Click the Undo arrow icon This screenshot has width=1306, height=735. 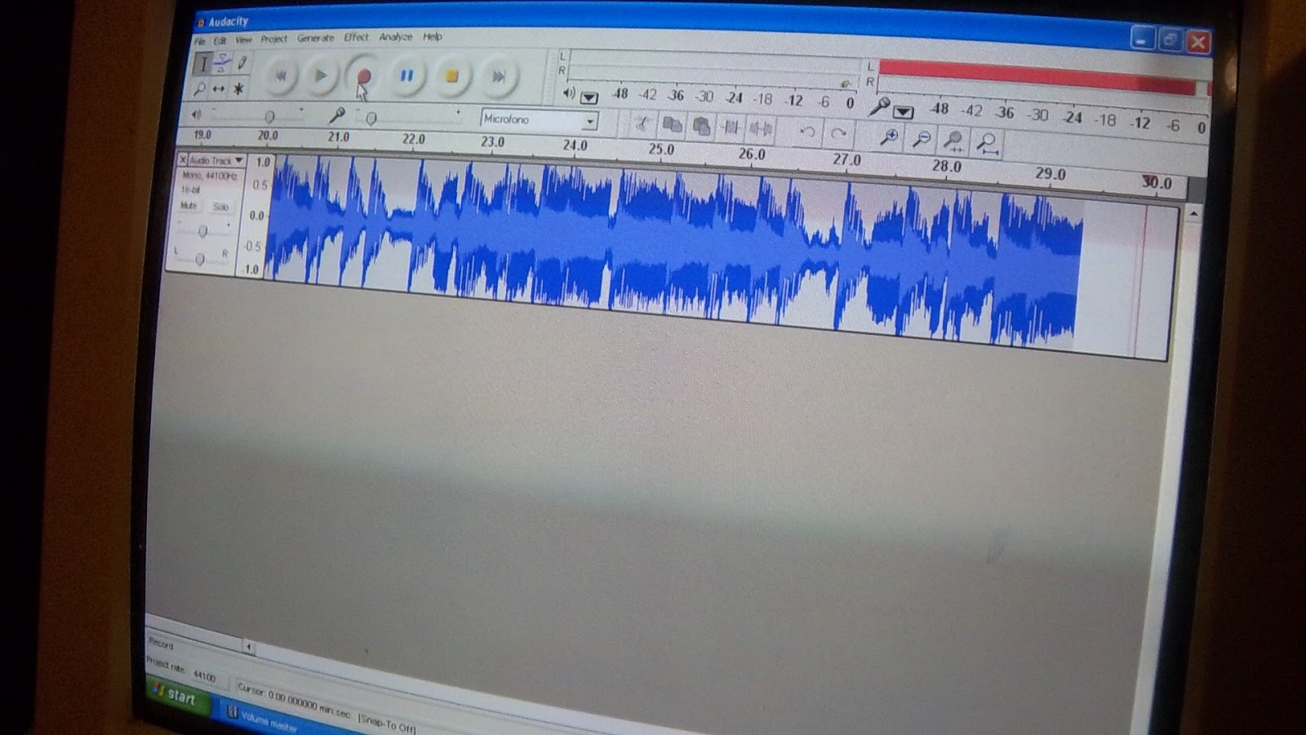coord(807,131)
